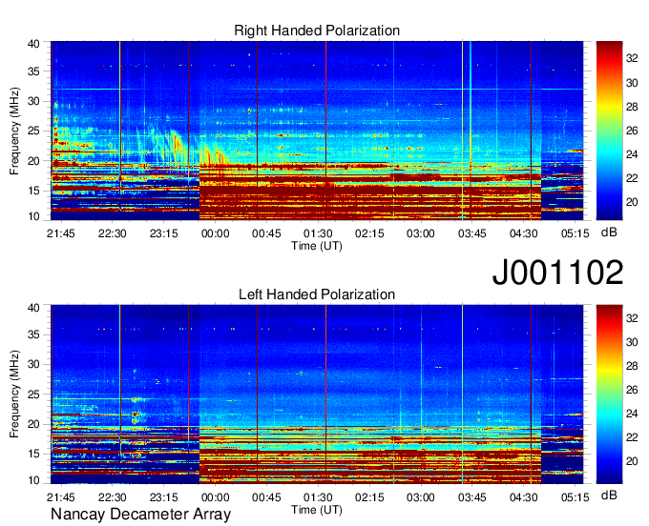
Task: Click the "05:15" time tick of Right Handed plot
Action: pos(576,233)
